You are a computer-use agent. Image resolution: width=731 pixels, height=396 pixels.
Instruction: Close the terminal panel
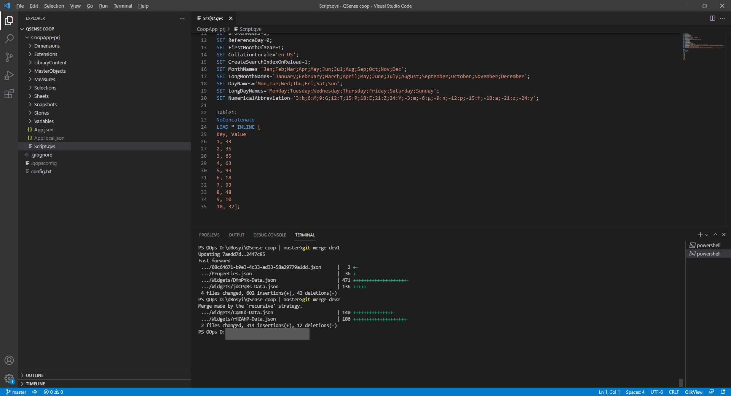point(724,235)
